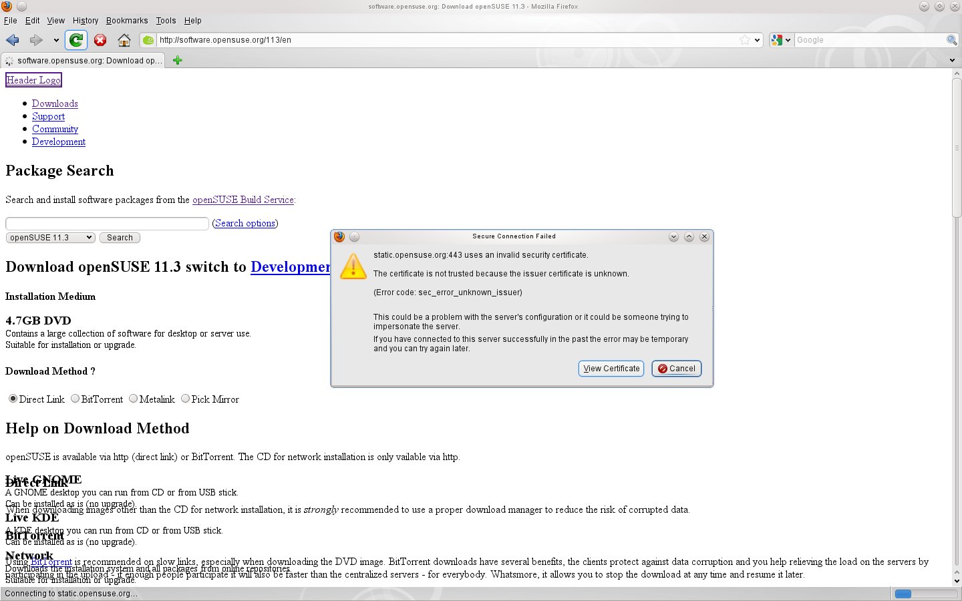962x601 pixels.
Task: Open the search engine selector dropdown
Action: 781,40
